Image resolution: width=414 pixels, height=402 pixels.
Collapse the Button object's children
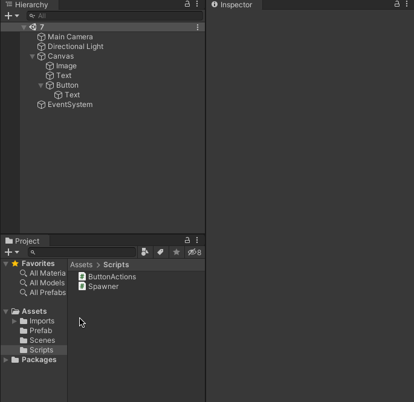(x=41, y=85)
